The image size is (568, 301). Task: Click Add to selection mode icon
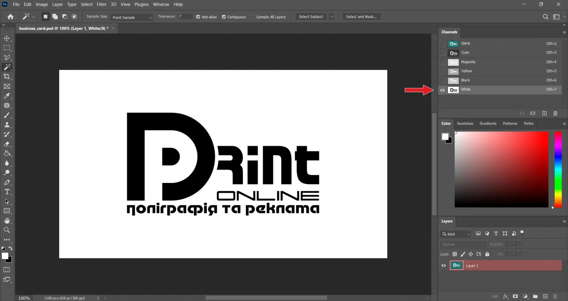(x=55, y=17)
